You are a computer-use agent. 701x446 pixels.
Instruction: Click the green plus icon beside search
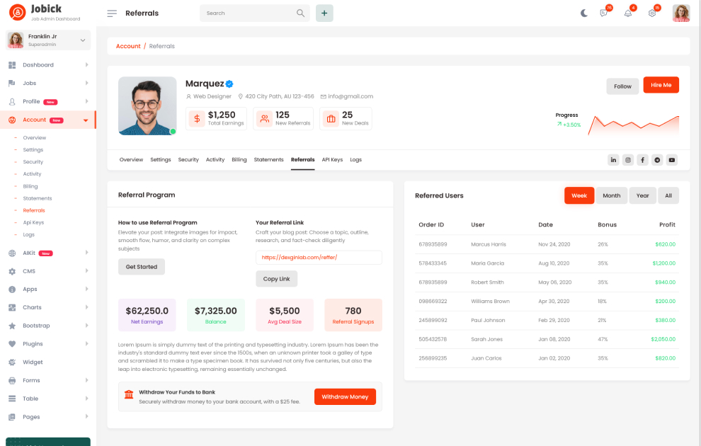324,13
